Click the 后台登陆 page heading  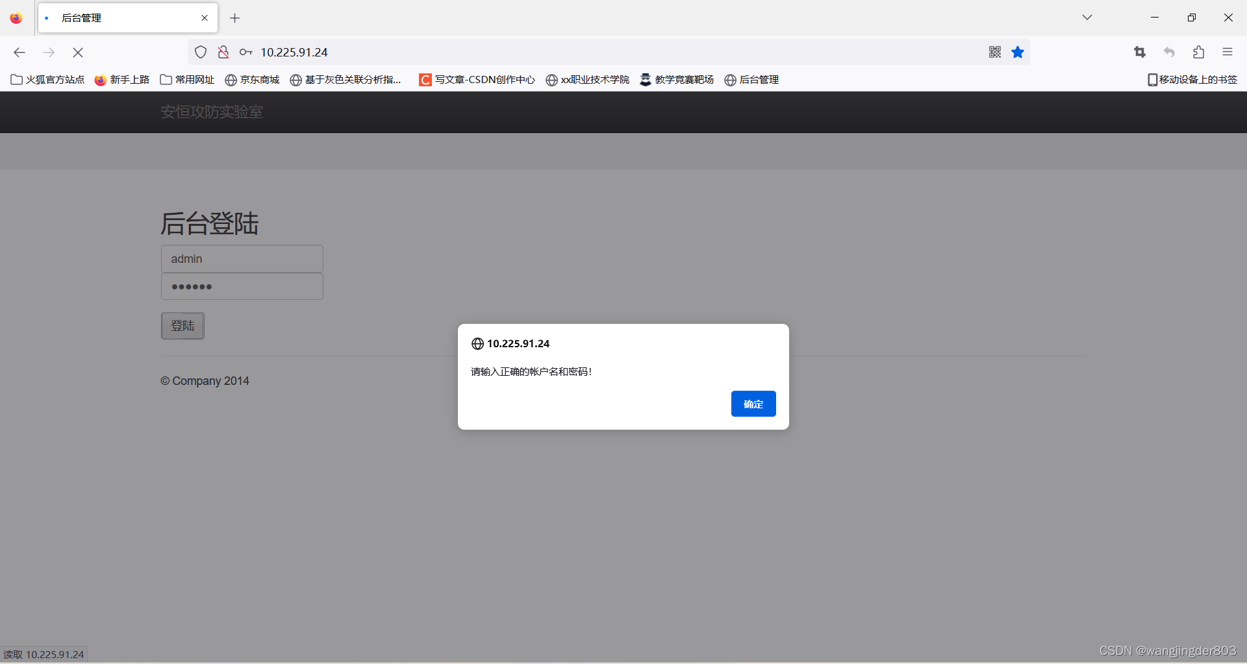(x=209, y=223)
